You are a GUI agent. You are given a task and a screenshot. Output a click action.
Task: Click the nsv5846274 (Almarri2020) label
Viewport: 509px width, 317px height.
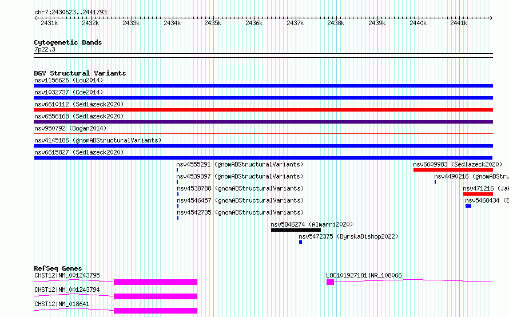[312, 224]
